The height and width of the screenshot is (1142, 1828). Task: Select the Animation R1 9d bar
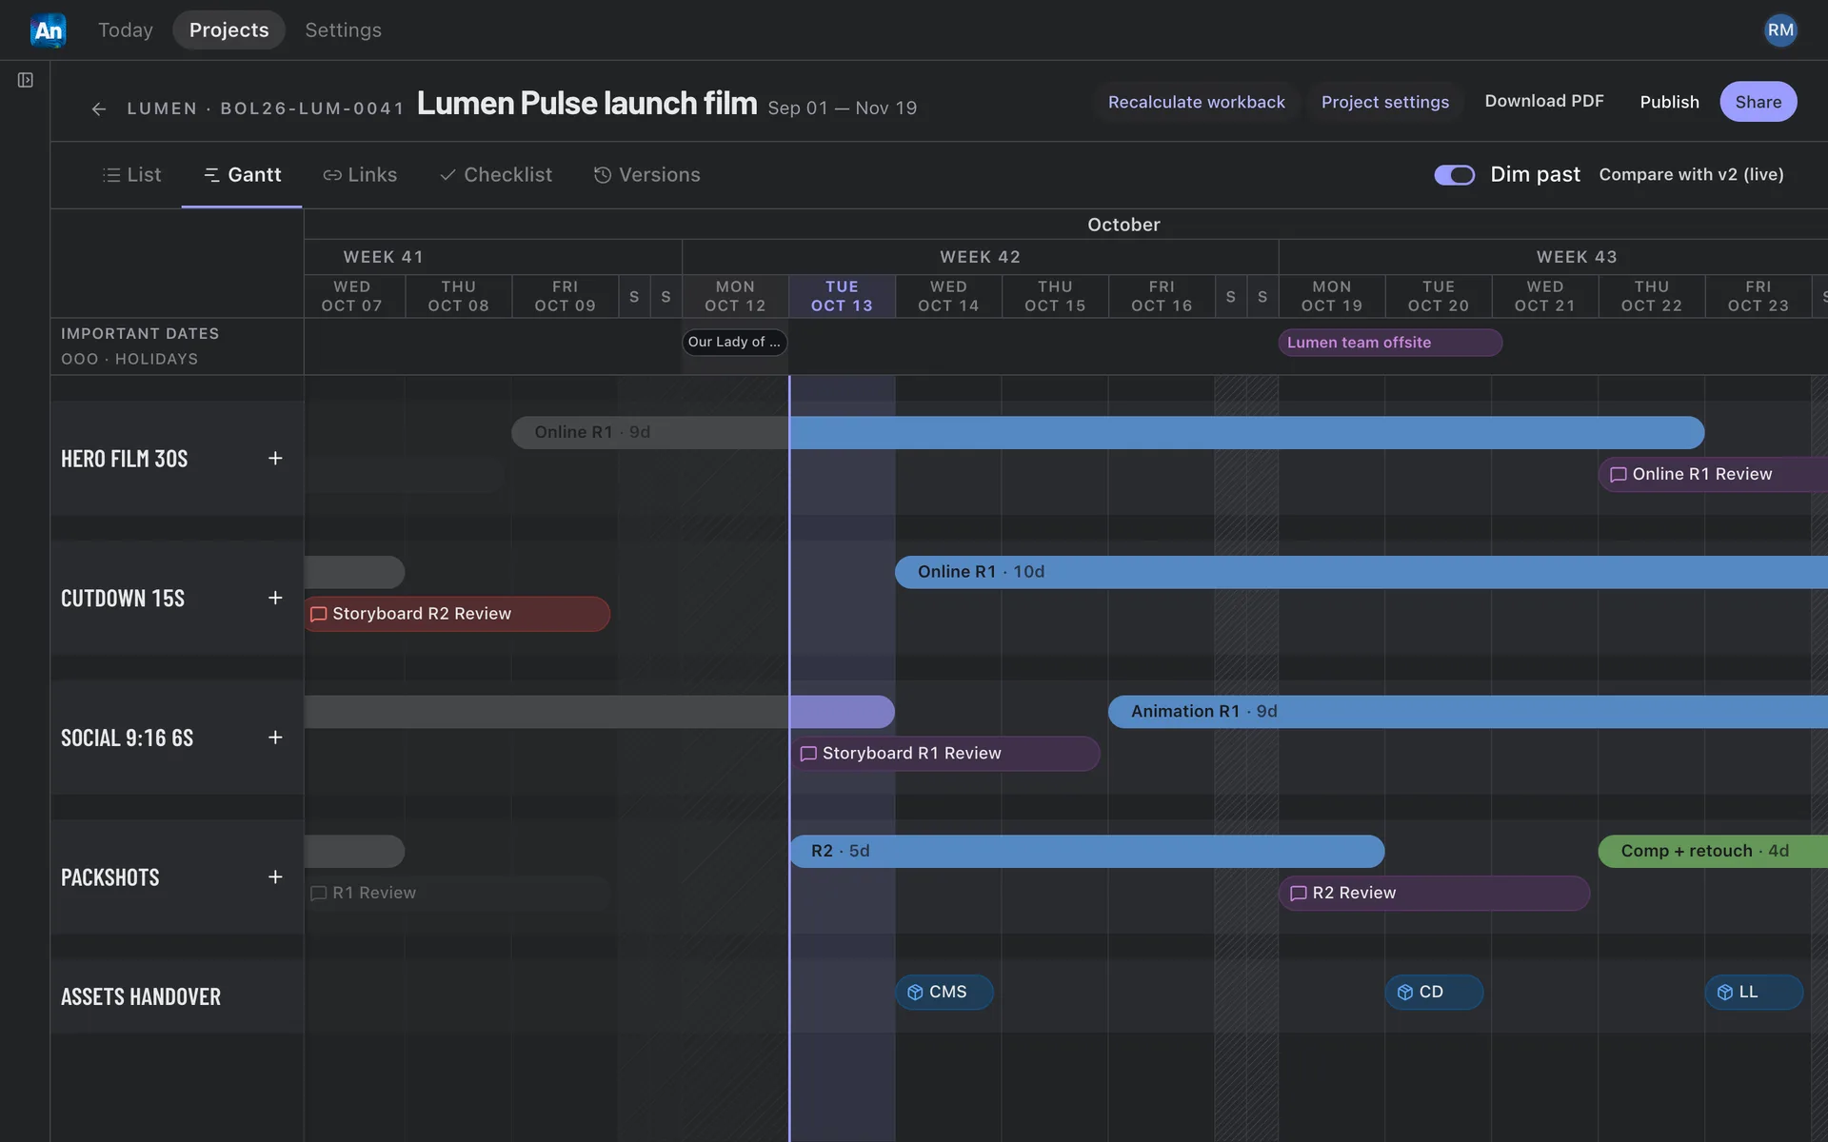click(x=1468, y=712)
